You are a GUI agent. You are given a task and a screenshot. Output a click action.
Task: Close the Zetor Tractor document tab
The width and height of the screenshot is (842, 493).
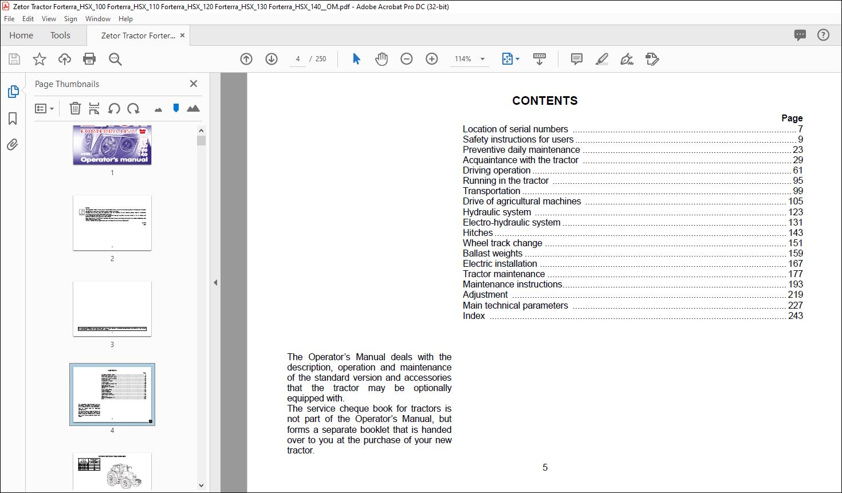(182, 36)
